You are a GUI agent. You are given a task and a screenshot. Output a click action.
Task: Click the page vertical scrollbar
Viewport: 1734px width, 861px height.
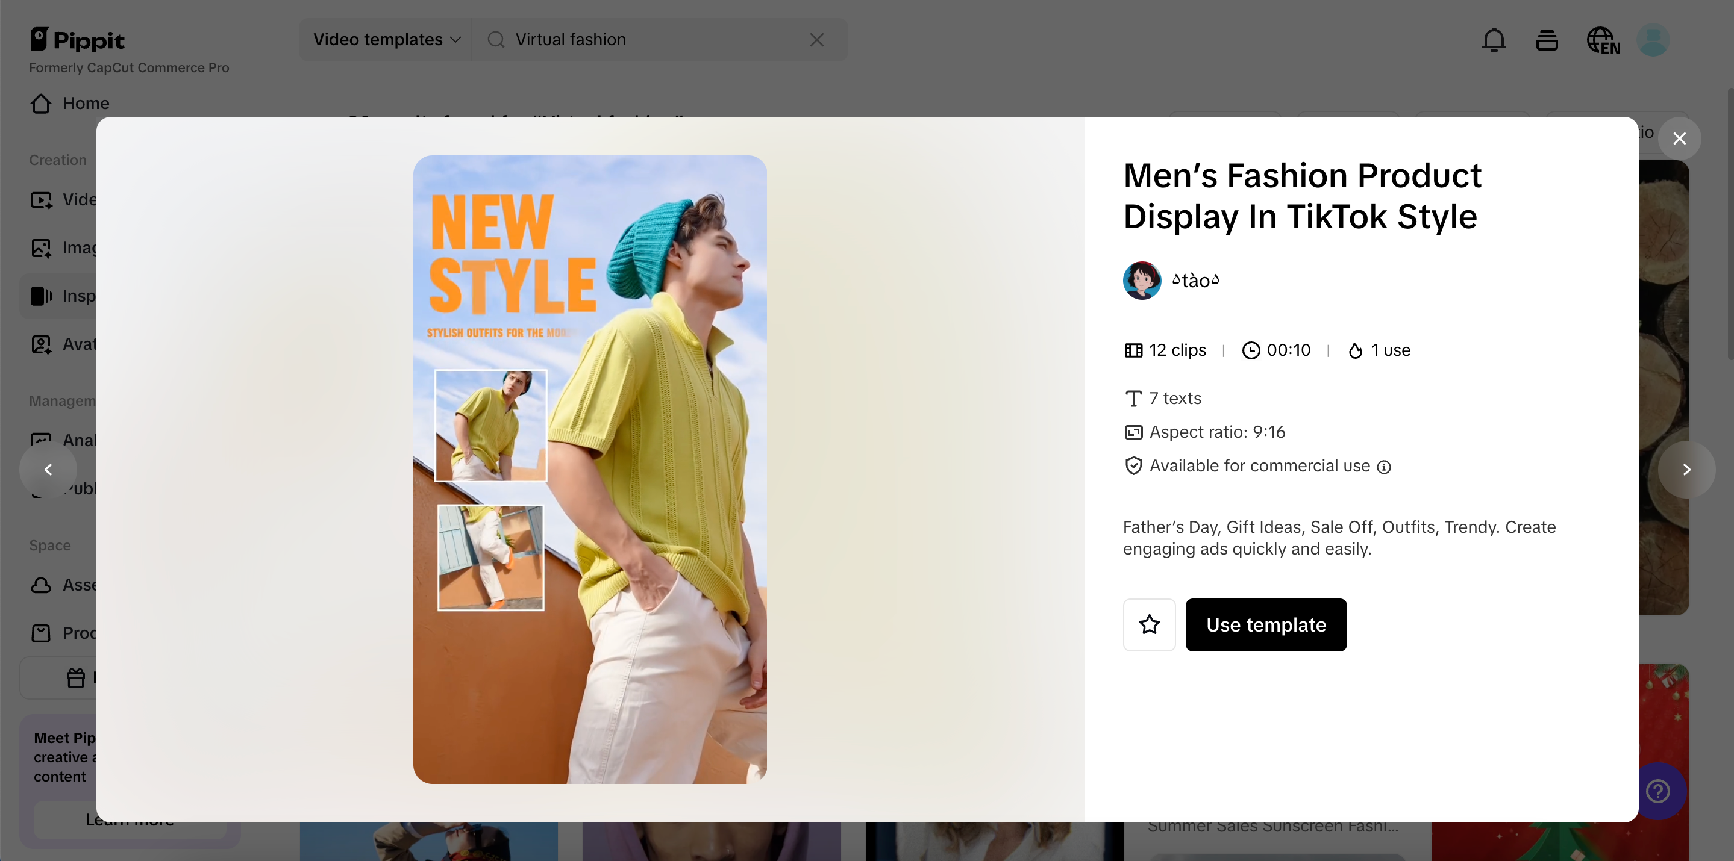[x=1730, y=224]
